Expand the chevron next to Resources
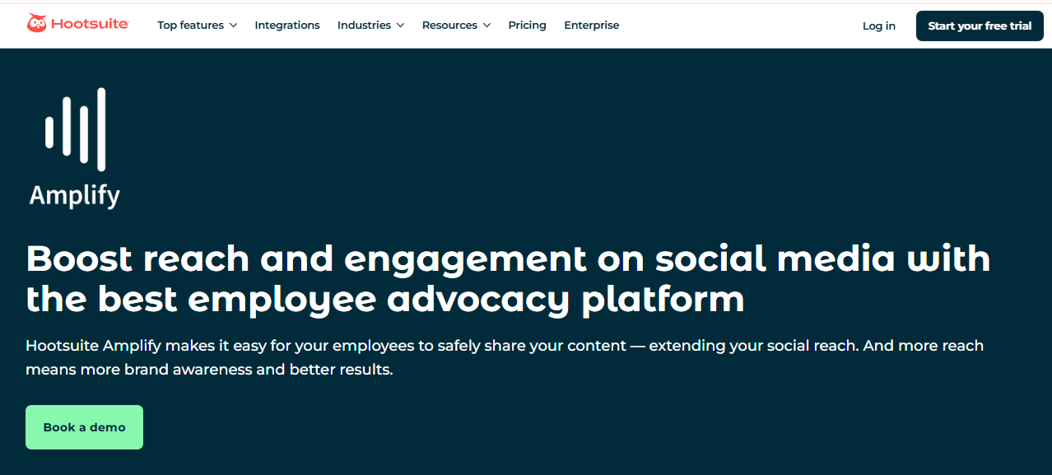 coord(486,26)
